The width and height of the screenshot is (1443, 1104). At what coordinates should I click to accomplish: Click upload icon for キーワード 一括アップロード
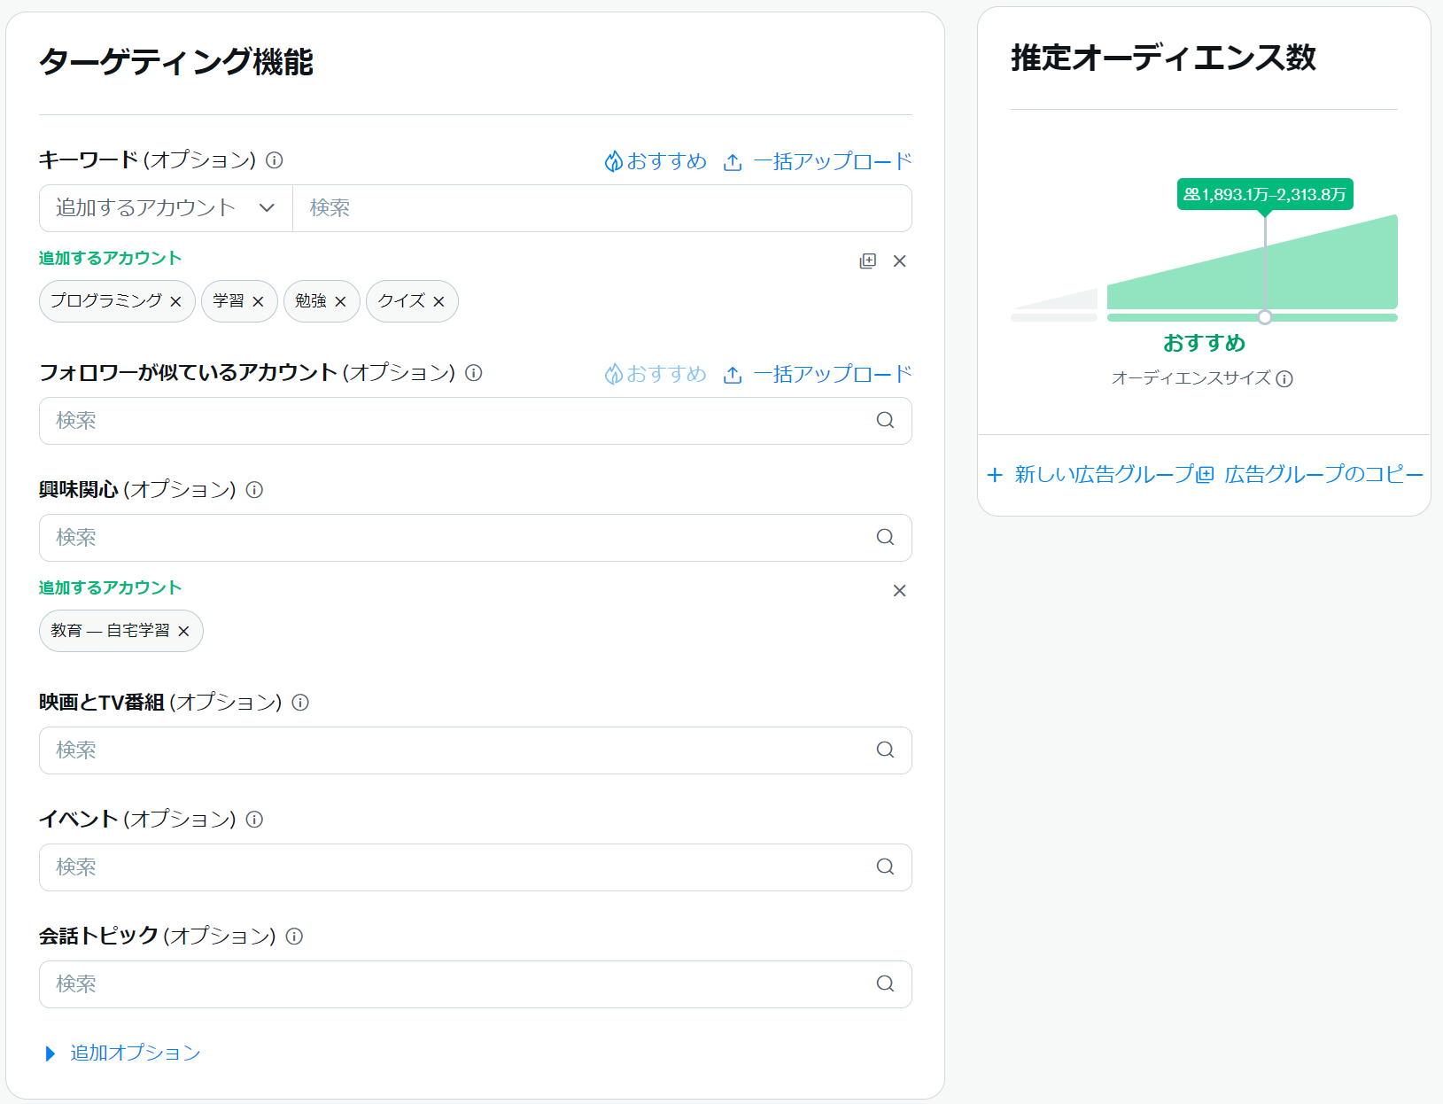click(x=733, y=162)
